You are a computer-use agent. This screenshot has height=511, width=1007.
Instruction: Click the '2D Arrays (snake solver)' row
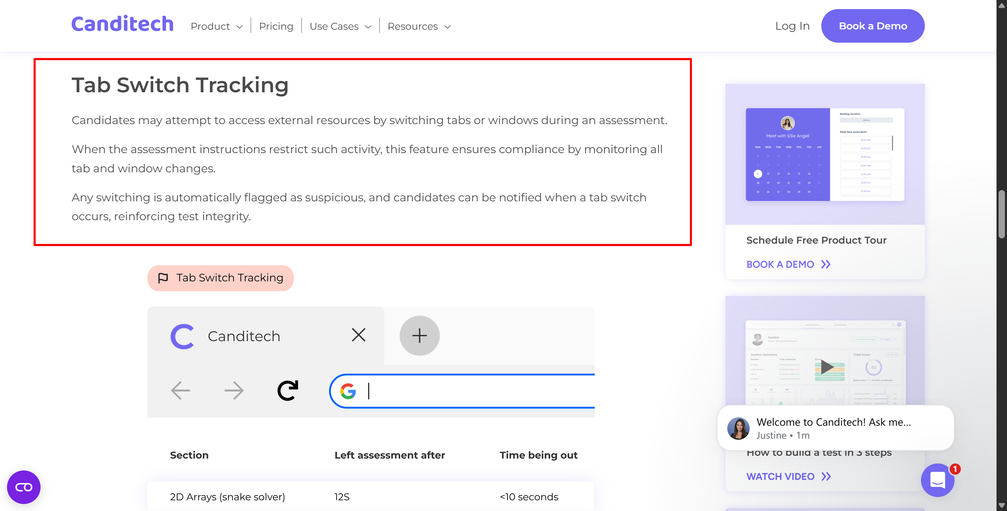tap(371, 497)
